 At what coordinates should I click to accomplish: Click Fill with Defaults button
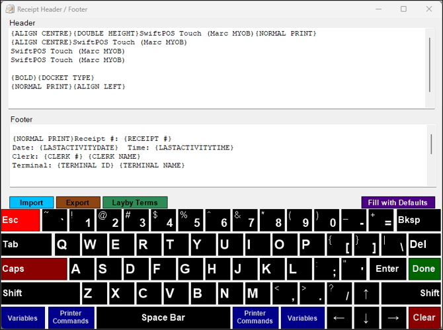click(398, 202)
